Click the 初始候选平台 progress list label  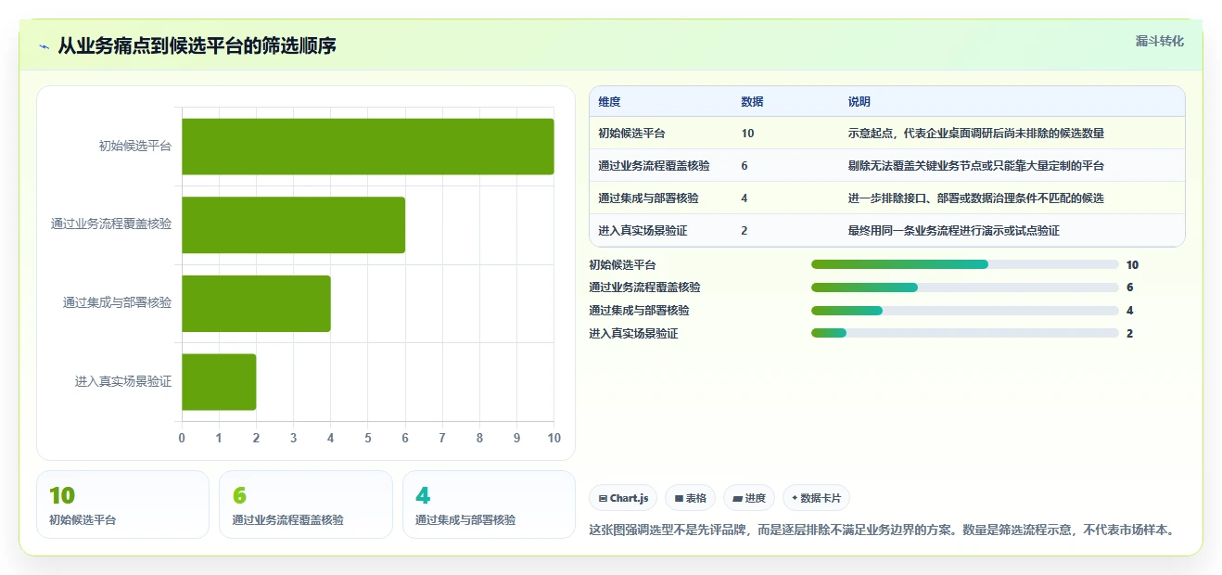(622, 265)
